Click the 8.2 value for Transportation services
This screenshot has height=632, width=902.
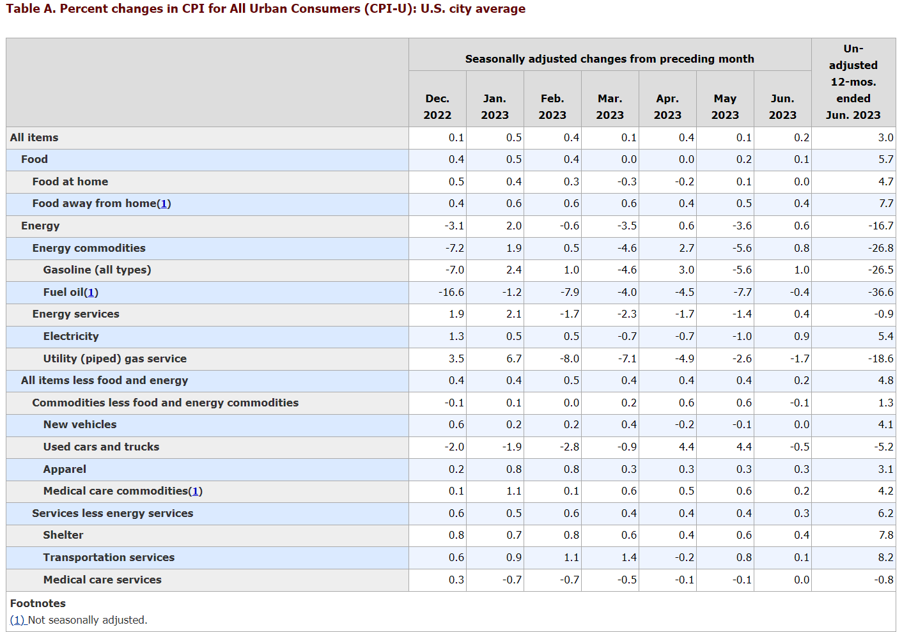pyautogui.click(x=885, y=558)
